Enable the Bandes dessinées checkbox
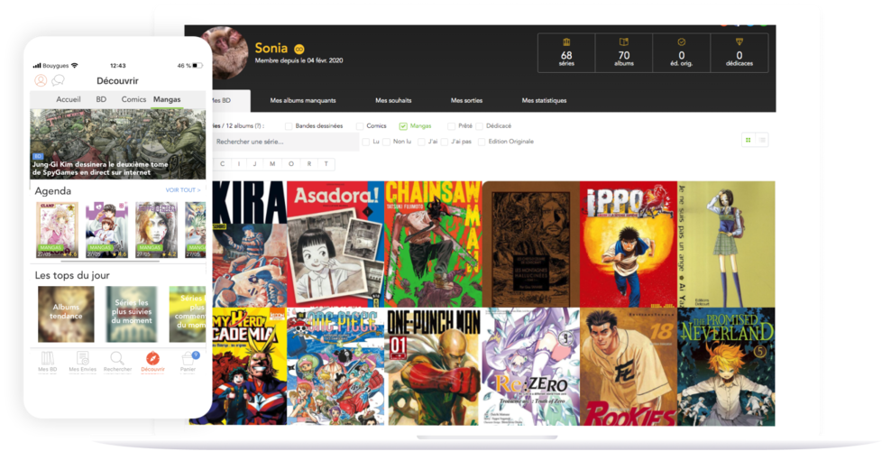This screenshot has width=882, height=451. [x=289, y=126]
